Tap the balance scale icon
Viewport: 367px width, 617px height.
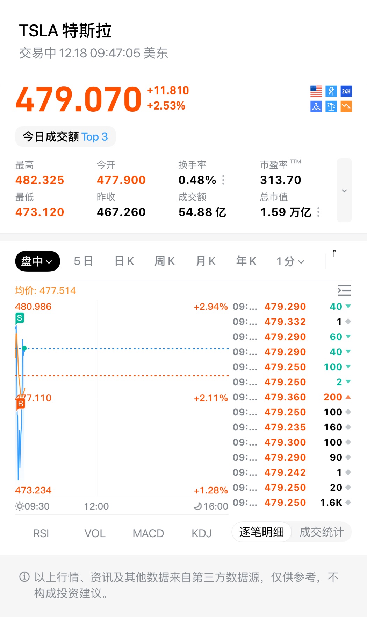[x=331, y=106]
